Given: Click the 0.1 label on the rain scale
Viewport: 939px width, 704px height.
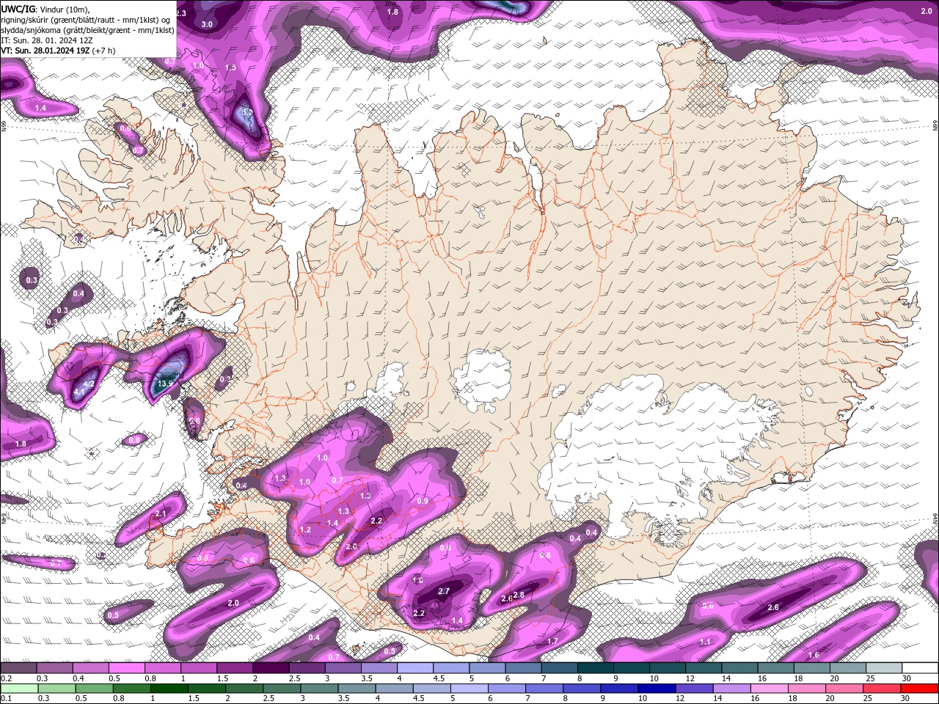Looking at the screenshot, I should (x=6, y=698).
